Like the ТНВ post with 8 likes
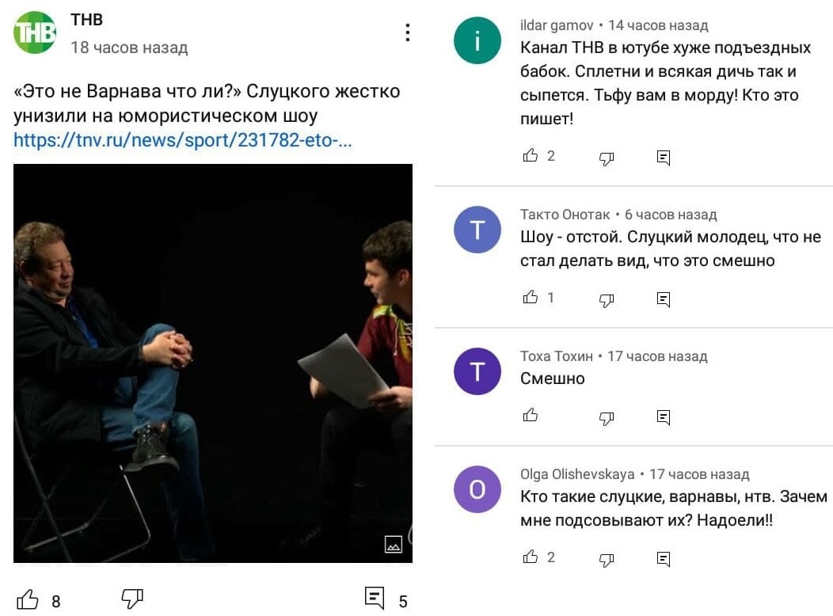The width and height of the screenshot is (833, 616). [x=27, y=599]
